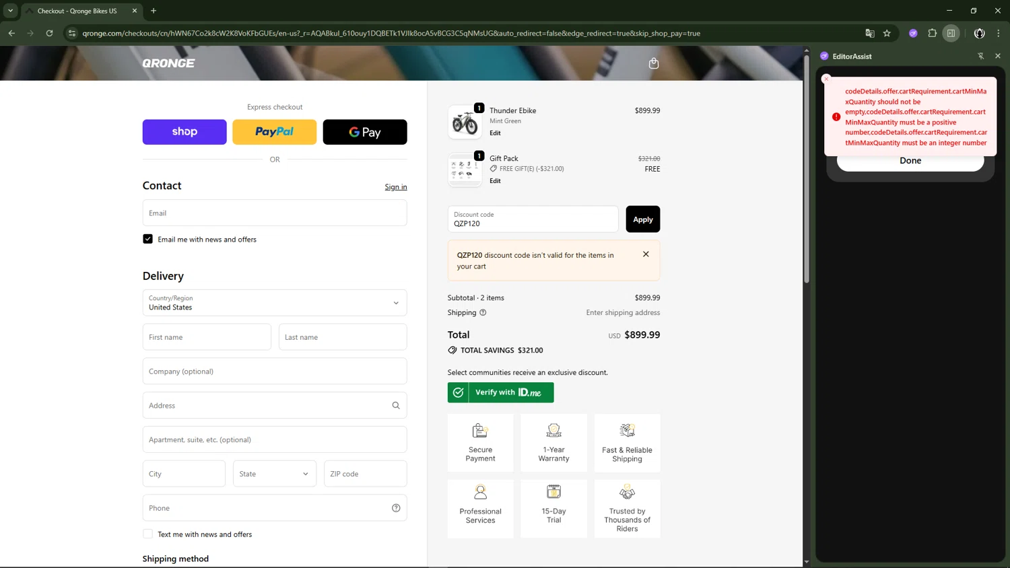Open the browser extensions puzzle icon

(932, 33)
